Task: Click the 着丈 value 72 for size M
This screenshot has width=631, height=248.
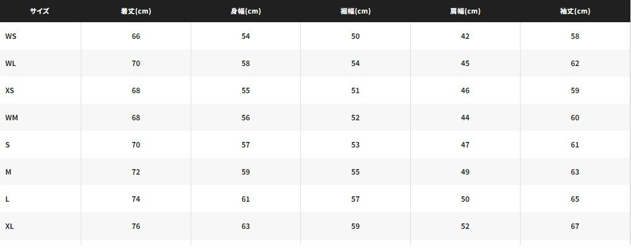Action: click(x=136, y=172)
